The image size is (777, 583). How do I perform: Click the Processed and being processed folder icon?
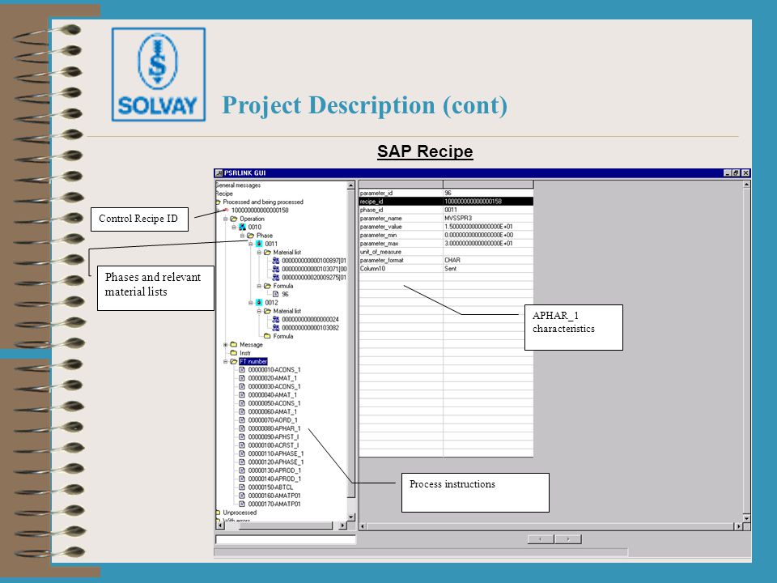pos(218,202)
